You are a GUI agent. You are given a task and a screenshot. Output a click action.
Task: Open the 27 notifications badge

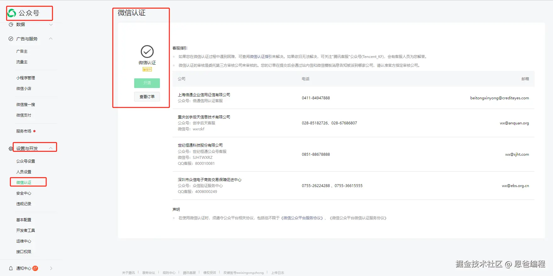[35, 268]
